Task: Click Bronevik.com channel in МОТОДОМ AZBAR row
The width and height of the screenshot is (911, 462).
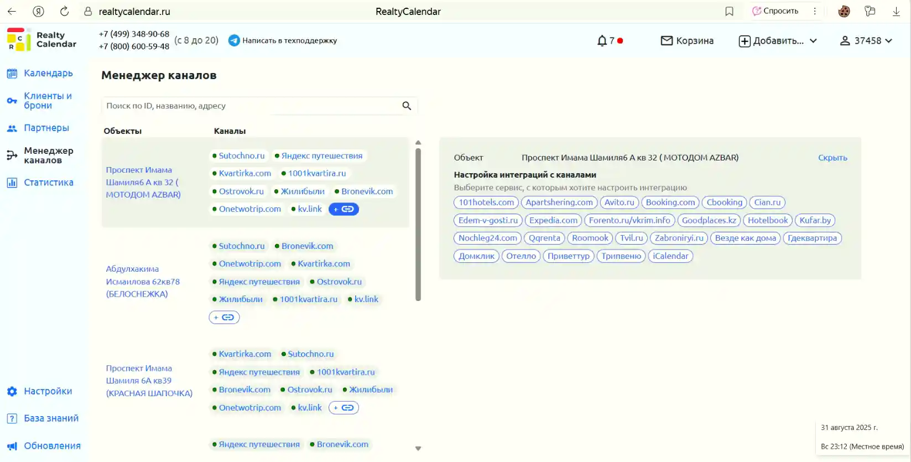Action: 364,191
